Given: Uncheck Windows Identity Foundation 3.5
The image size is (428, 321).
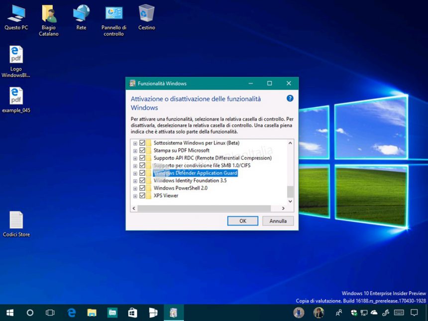Looking at the screenshot, I should (142, 181).
